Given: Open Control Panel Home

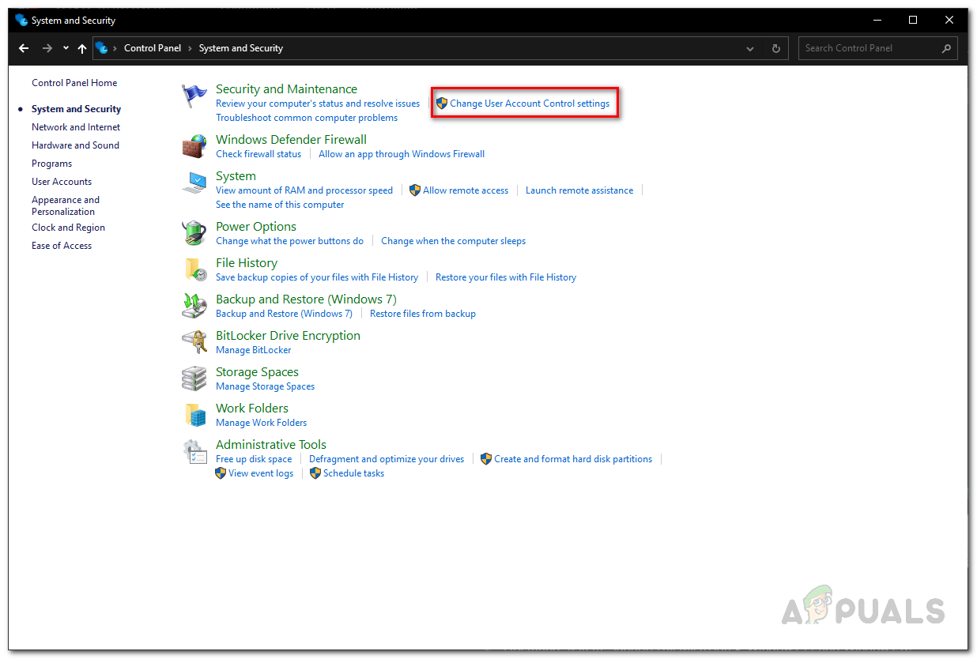Looking at the screenshot, I should [74, 83].
